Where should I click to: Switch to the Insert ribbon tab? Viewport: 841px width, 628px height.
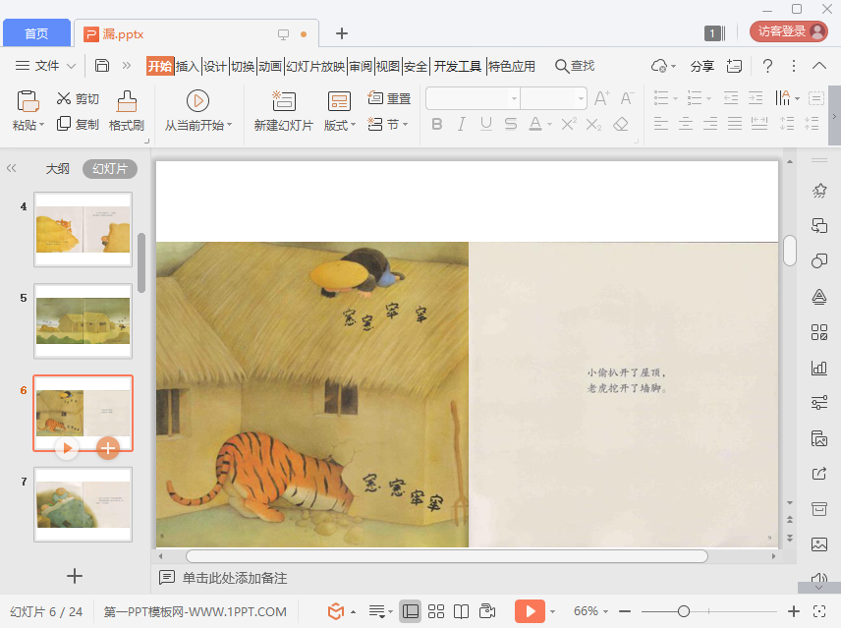pos(188,66)
